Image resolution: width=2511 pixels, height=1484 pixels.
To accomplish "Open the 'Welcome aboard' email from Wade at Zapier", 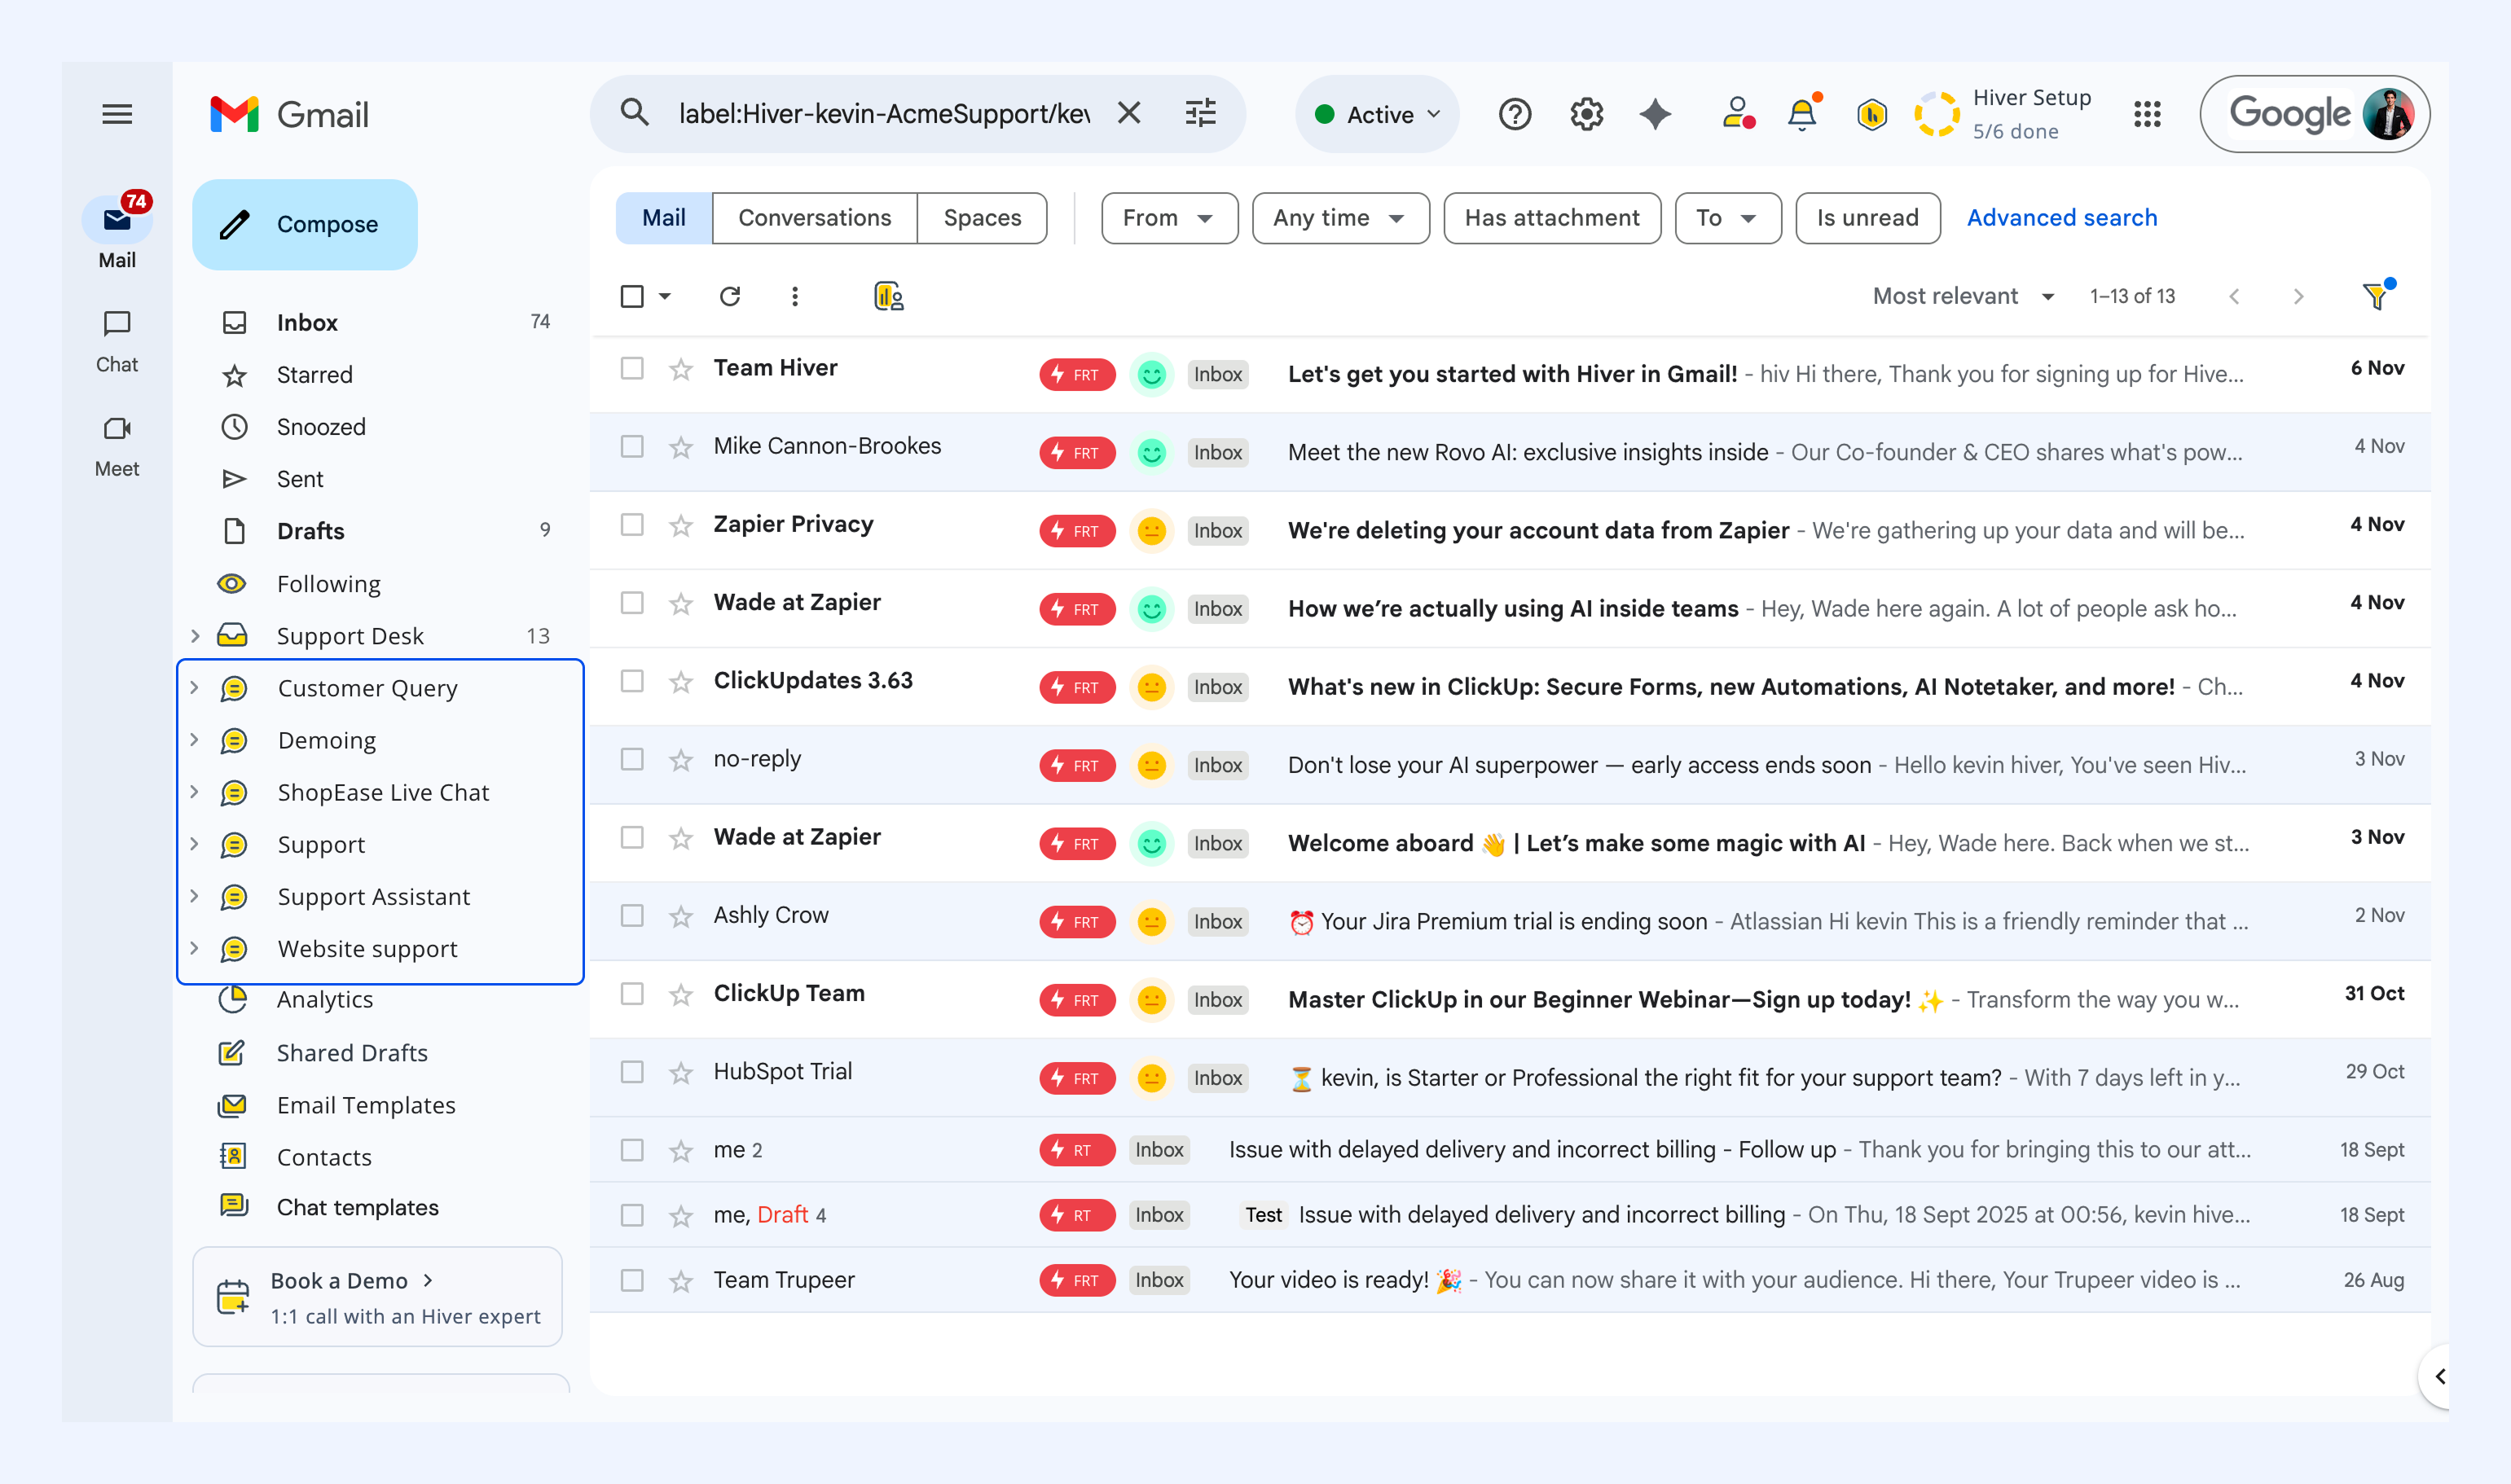I will pos(1510,843).
